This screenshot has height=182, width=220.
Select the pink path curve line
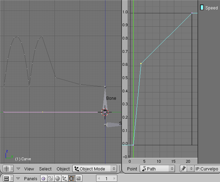(51, 112)
